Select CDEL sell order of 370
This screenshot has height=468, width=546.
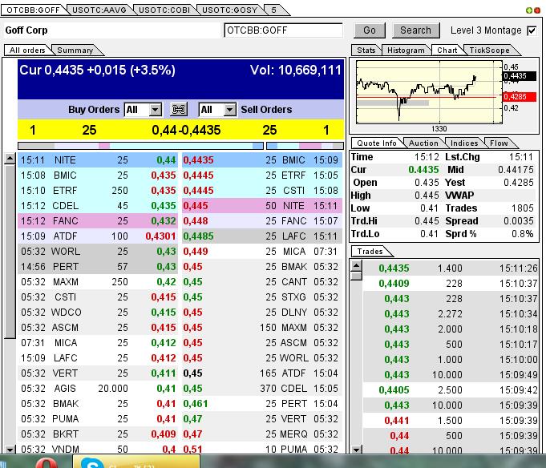pos(262,389)
